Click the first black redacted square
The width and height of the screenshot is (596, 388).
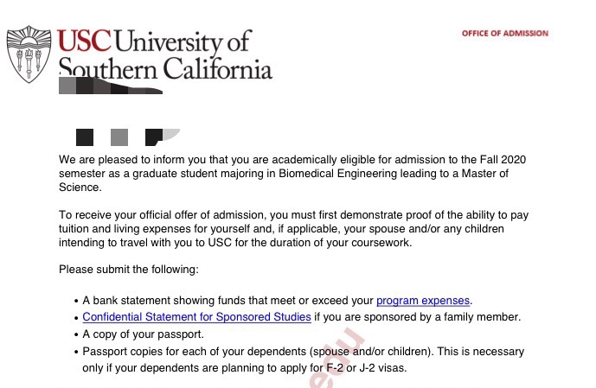tap(85, 137)
